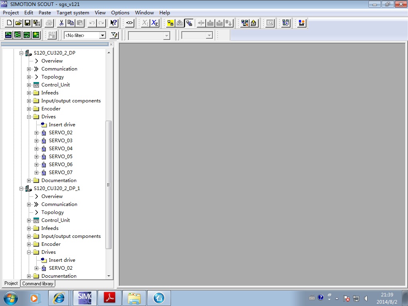The image size is (408, 306).
Task: Open the No filter dropdown
Action: click(x=102, y=35)
